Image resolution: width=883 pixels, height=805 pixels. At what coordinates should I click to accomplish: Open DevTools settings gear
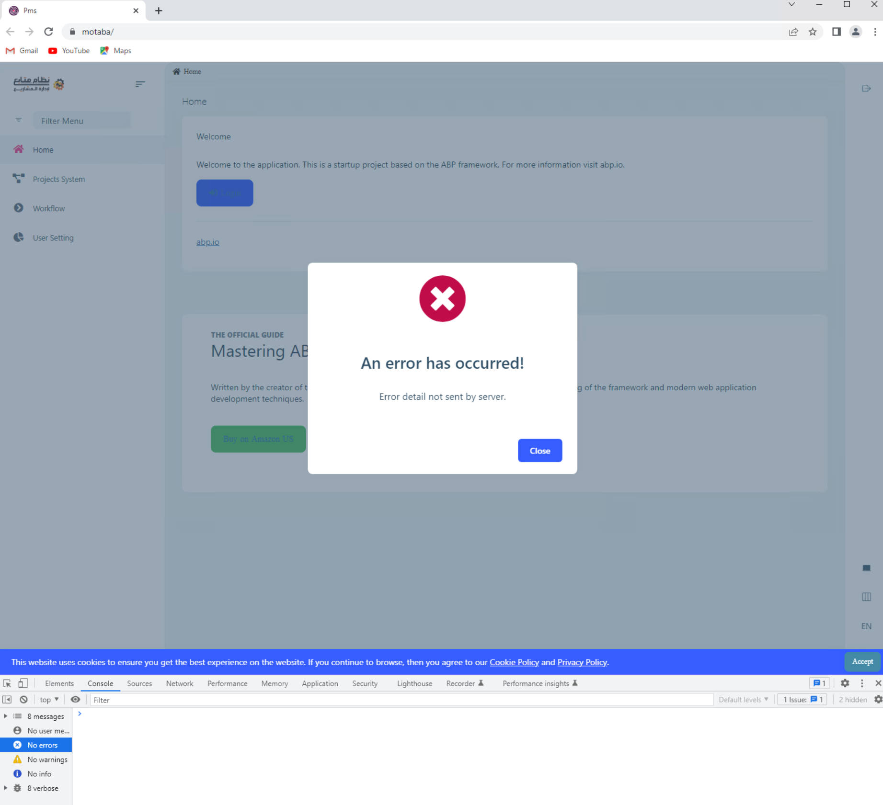845,683
